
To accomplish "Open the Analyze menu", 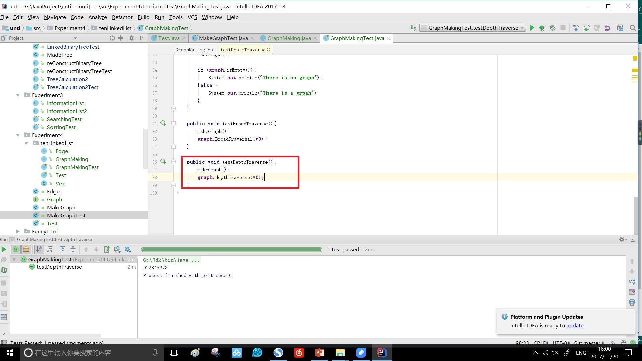I will click(x=97, y=17).
